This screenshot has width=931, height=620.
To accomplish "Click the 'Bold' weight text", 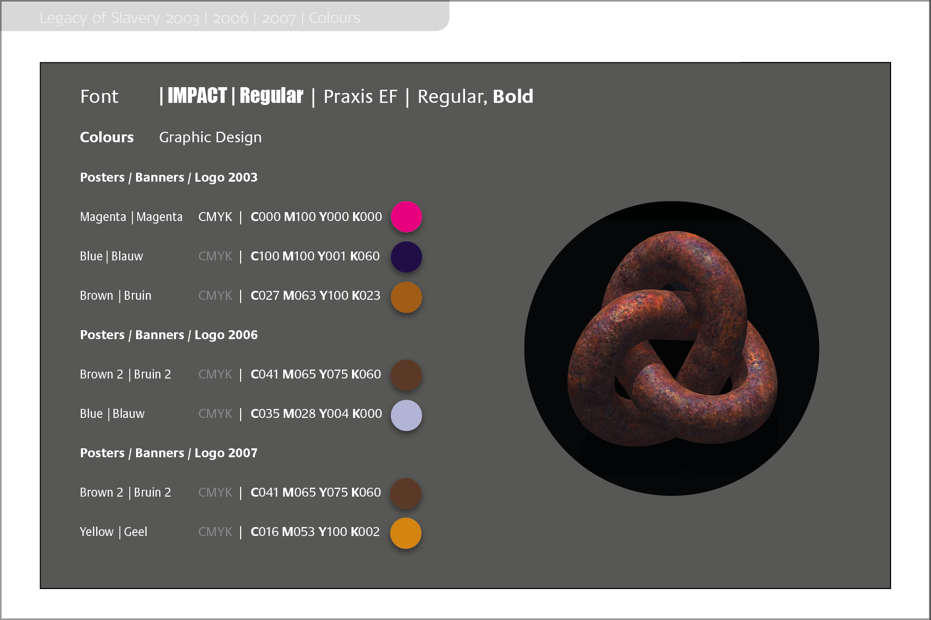I will [513, 97].
